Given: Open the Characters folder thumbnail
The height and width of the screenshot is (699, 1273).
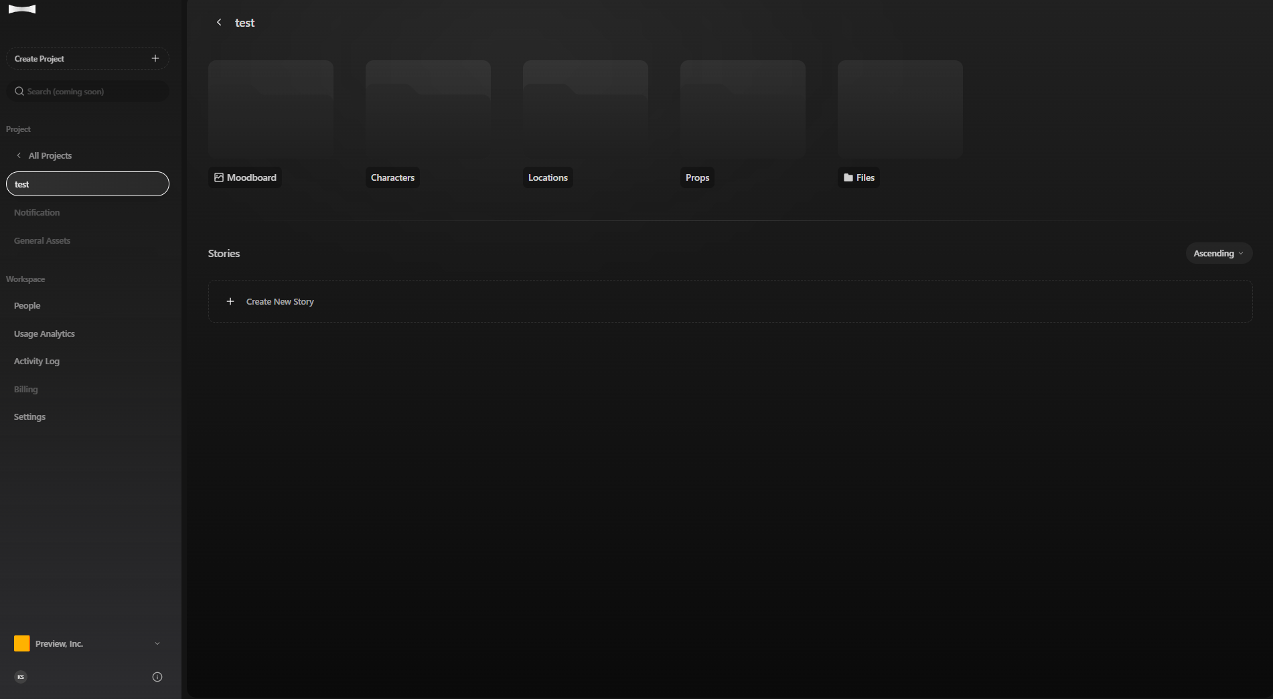Looking at the screenshot, I should click(x=428, y=109).
